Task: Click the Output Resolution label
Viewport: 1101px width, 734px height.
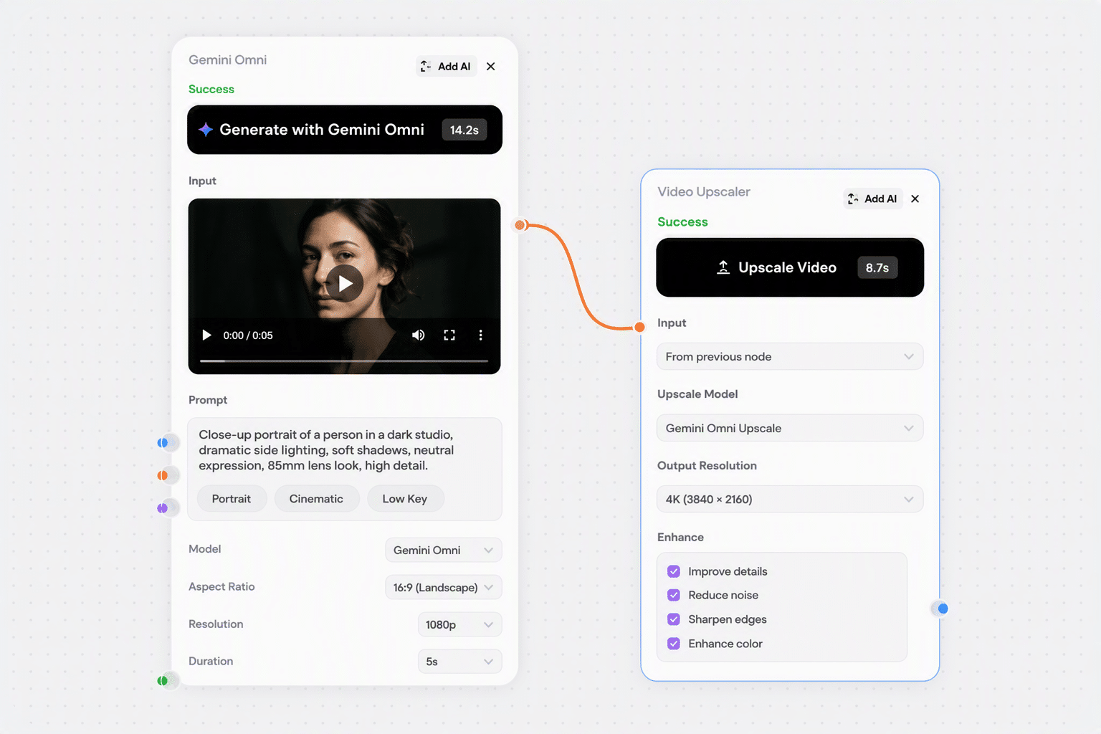Action: [707, 466]
